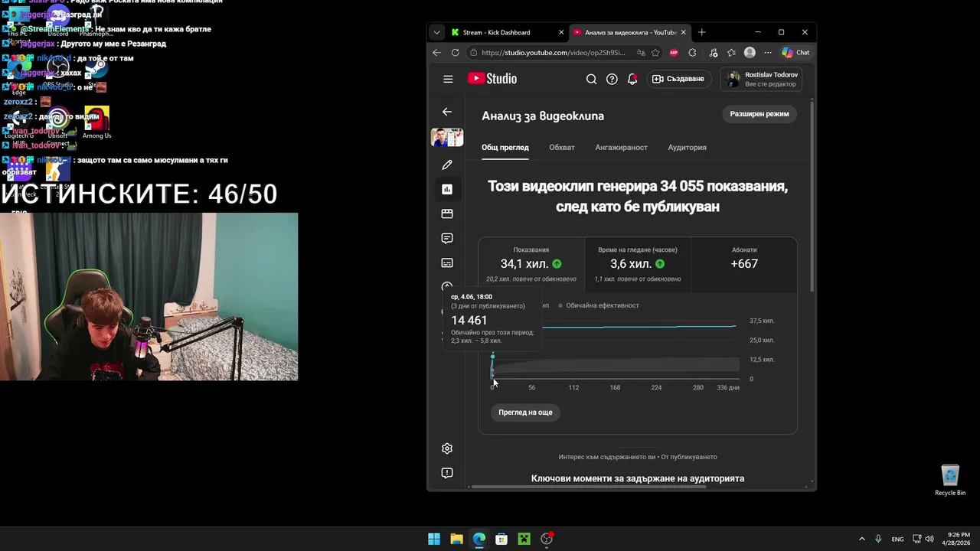Open the browser three-dots menu
Screen dimensions: 980x551
point(768,53)
